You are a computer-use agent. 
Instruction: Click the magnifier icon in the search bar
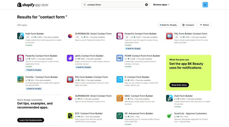85,5
